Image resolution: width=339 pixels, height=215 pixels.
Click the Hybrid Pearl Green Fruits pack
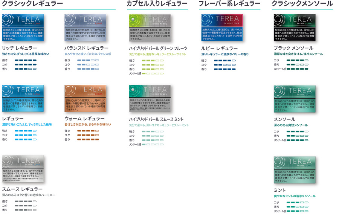(x=150, y=28)
